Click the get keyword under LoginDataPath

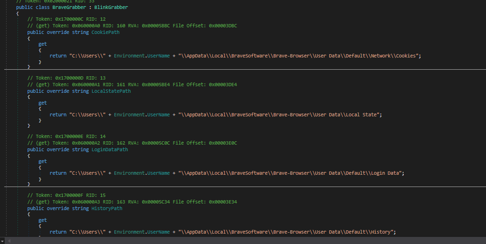(x=42, y=161)
